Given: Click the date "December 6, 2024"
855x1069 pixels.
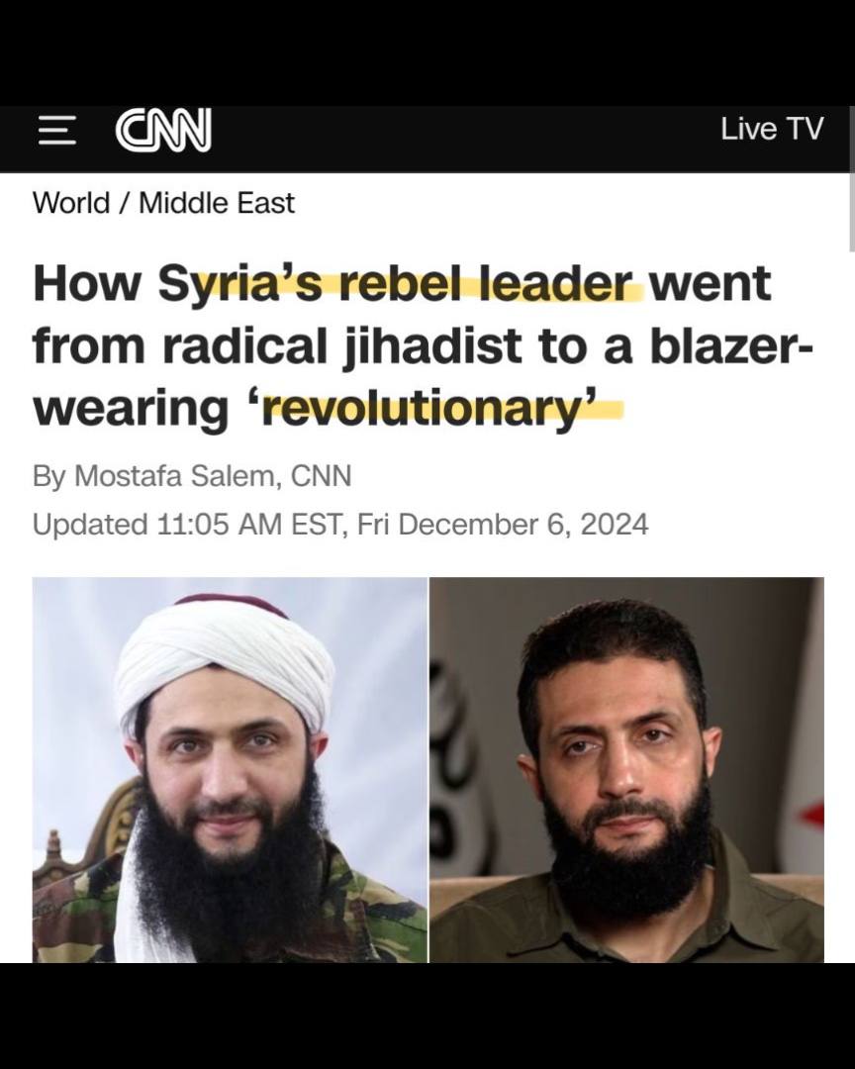Looking at the screenshot, I should tap(522, 525).
